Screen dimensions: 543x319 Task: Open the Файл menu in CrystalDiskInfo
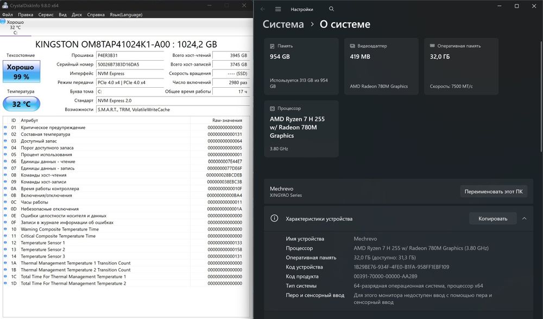point(7,15)
